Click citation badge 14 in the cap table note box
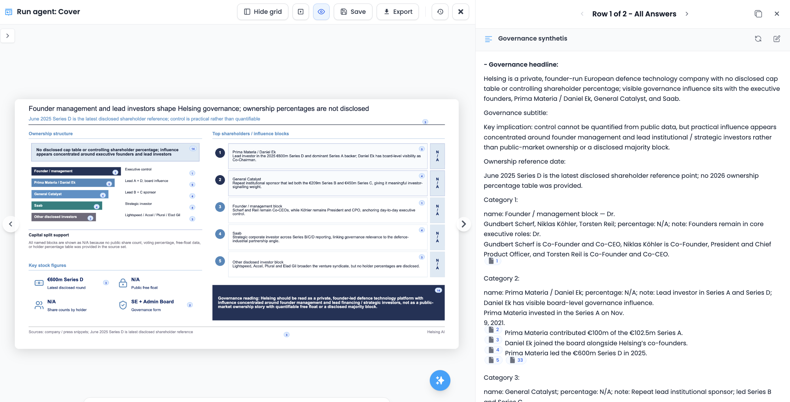Image resolution: width=790 pixels, height=402 pixels. pyautogui.click(x=193, y=149)
